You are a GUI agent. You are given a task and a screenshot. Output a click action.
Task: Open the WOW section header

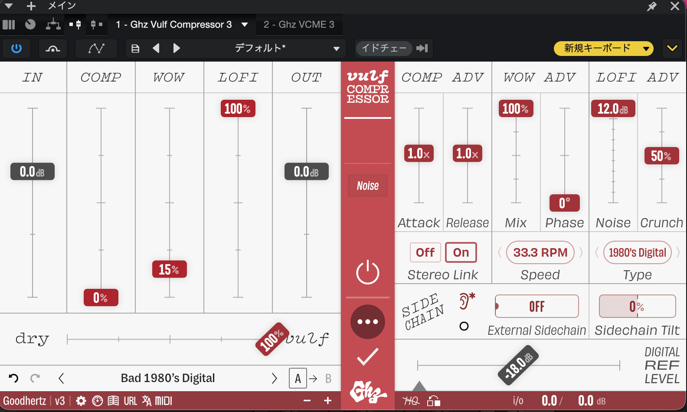(x=170, y=77)
